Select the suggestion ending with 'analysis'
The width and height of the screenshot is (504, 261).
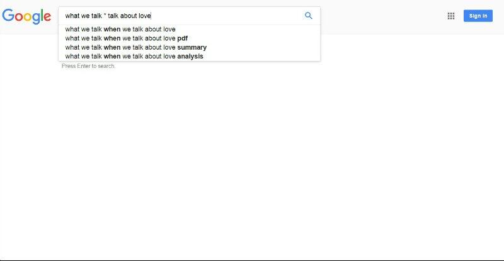[x=134, y=56]
